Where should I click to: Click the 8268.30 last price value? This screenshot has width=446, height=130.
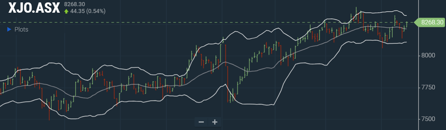(x=75, y=4)
